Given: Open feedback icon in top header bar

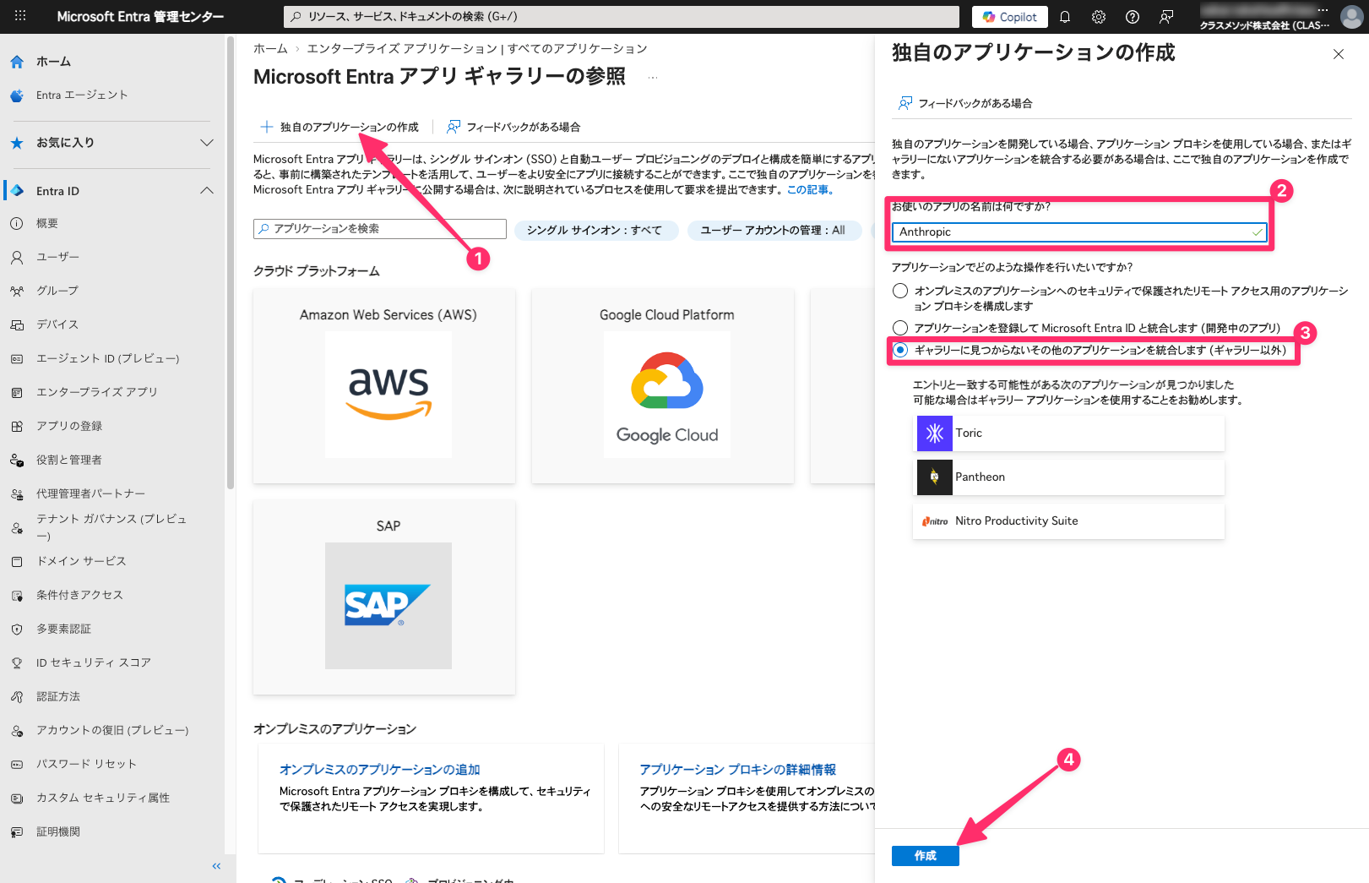Looking at the screenshot, I should tap(1166, 17).
